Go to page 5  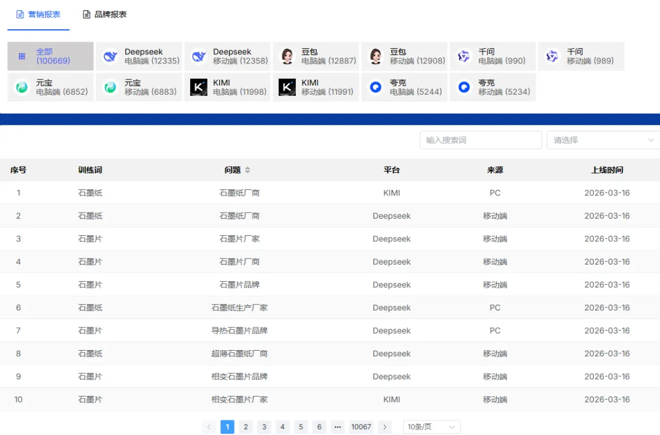[301, 427]
